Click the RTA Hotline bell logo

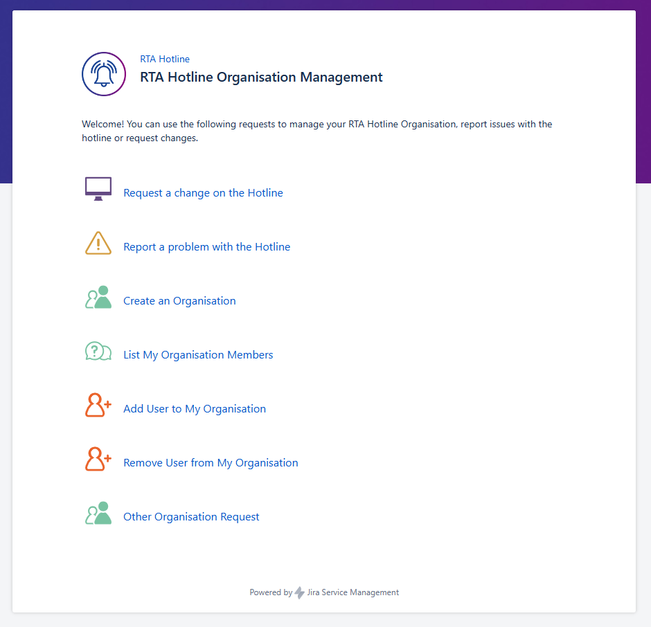[x=104, y=74]
